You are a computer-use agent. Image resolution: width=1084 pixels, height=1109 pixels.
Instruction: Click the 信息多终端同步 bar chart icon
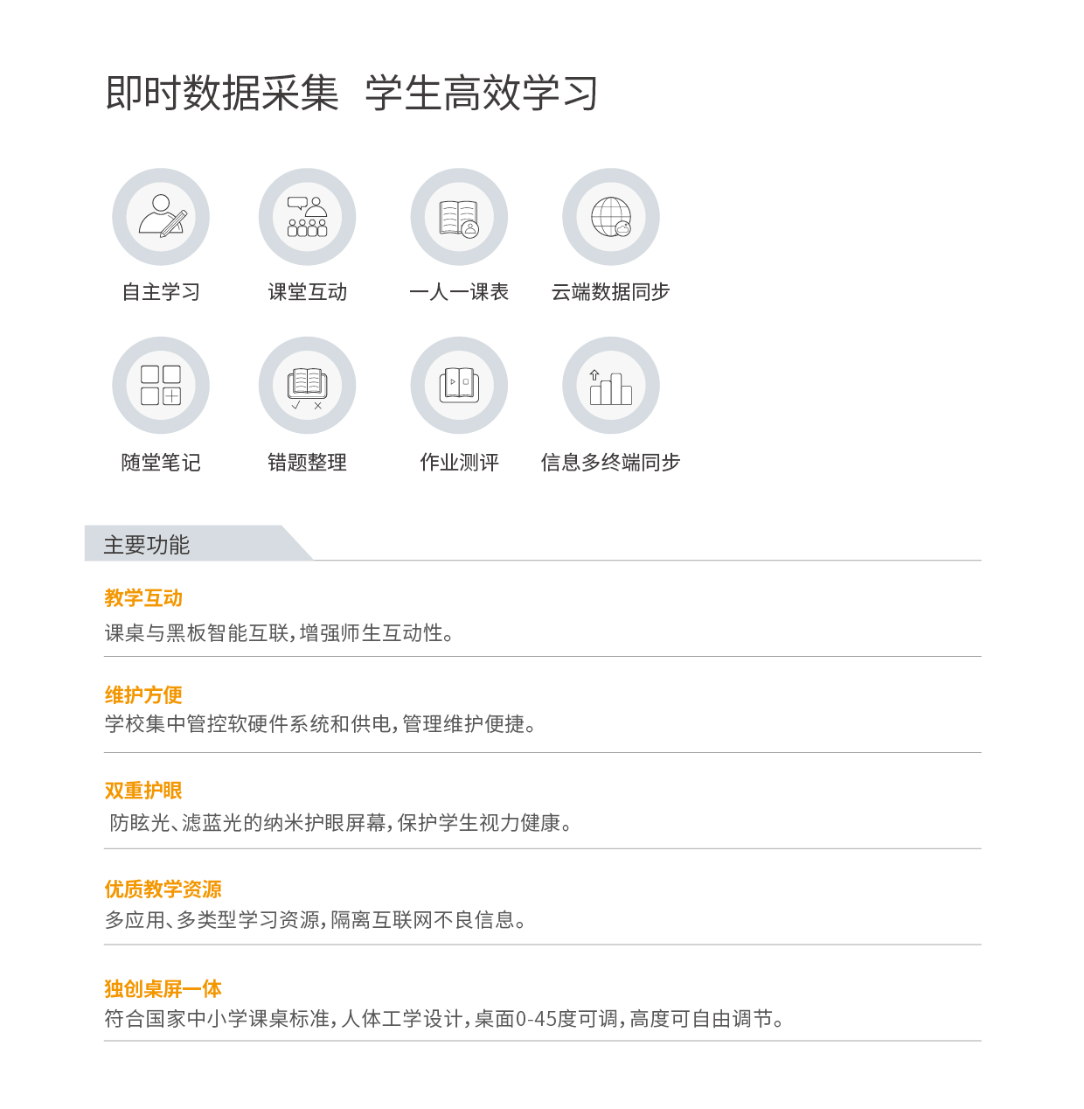610,385
